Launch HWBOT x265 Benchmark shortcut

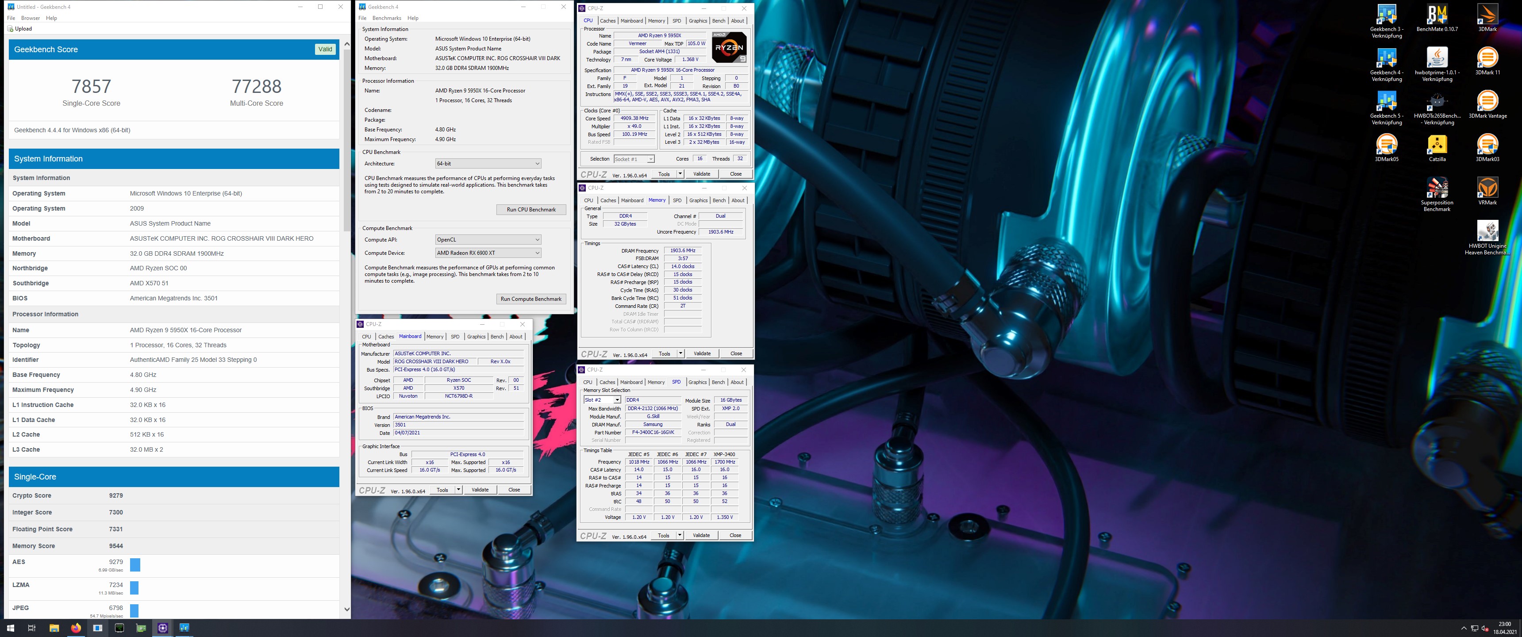pyautogui.click(x=1437, y=108)
